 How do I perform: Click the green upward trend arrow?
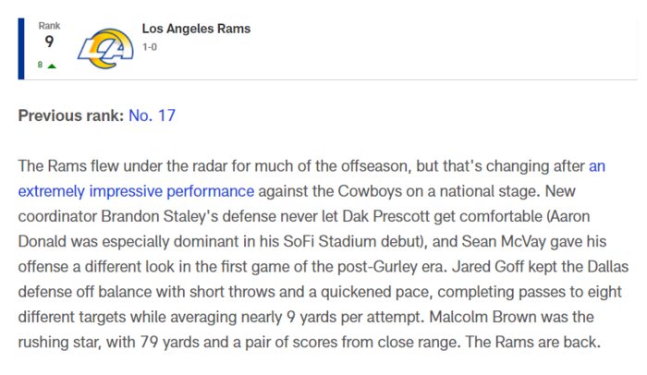pyautogui.click(x=52, y=66)
